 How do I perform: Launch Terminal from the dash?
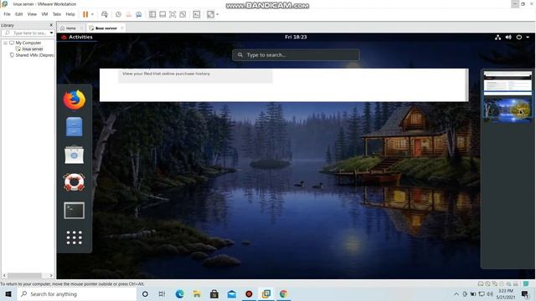[75, 210]
